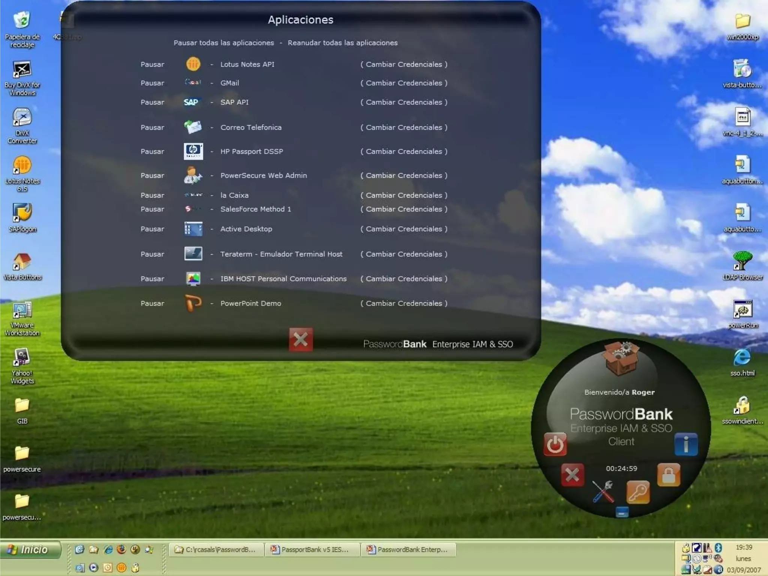Change credentials for la Caixa
The image size is (768, 576).
point(403,195)
